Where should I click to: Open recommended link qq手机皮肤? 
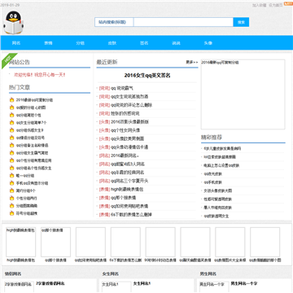[213, 182]
